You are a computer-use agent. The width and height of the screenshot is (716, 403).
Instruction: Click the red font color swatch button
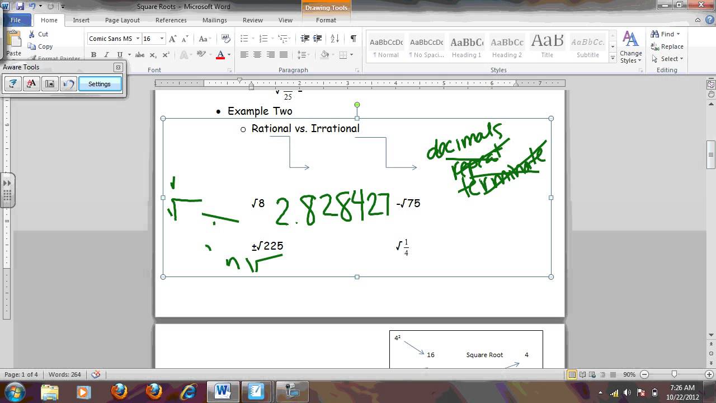click(220, 55)
